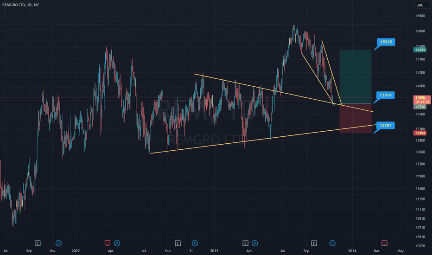
Task: Click the 11900 price axis label
Action: (420, 176)
